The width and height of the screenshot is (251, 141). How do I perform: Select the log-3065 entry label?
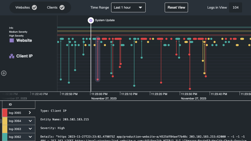click(15, 113)
